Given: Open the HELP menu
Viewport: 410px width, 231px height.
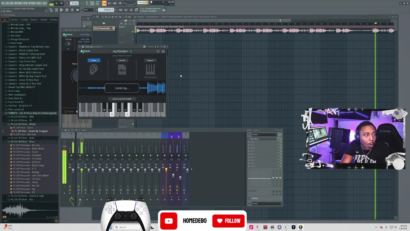Looking at the screenshot, I should [x=45, y=3].
